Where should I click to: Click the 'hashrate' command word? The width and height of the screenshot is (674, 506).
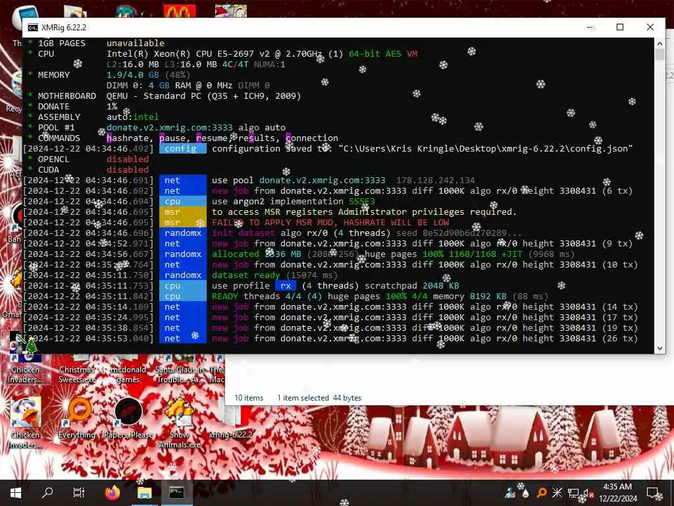point(128,138)
